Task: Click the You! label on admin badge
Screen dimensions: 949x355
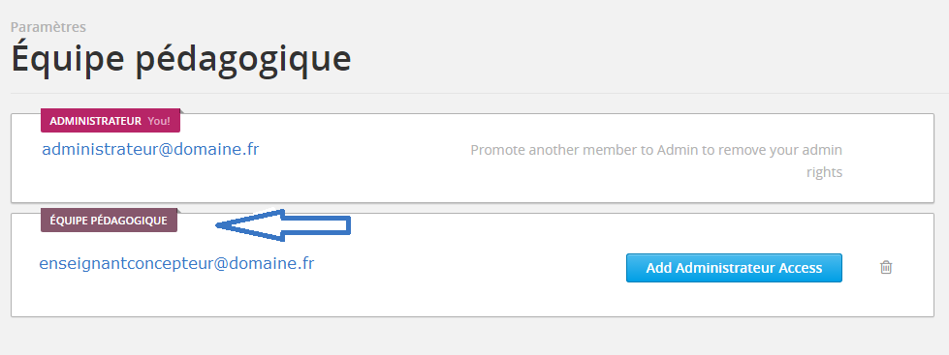Action: click(159, 121)
